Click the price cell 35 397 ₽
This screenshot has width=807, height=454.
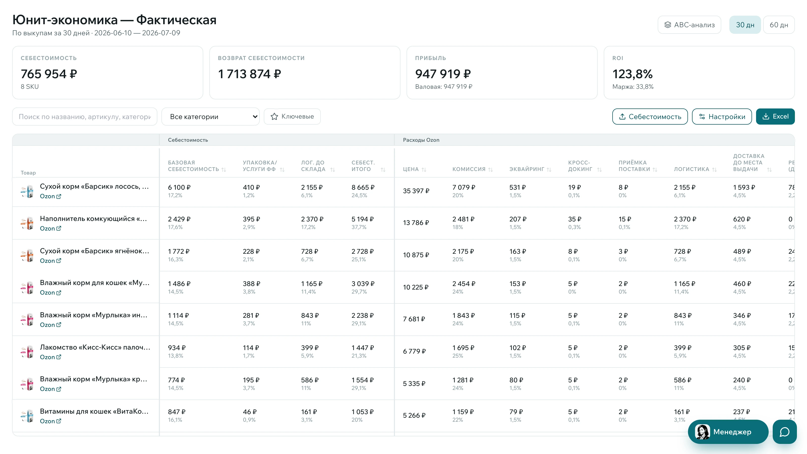coord(416,191)
